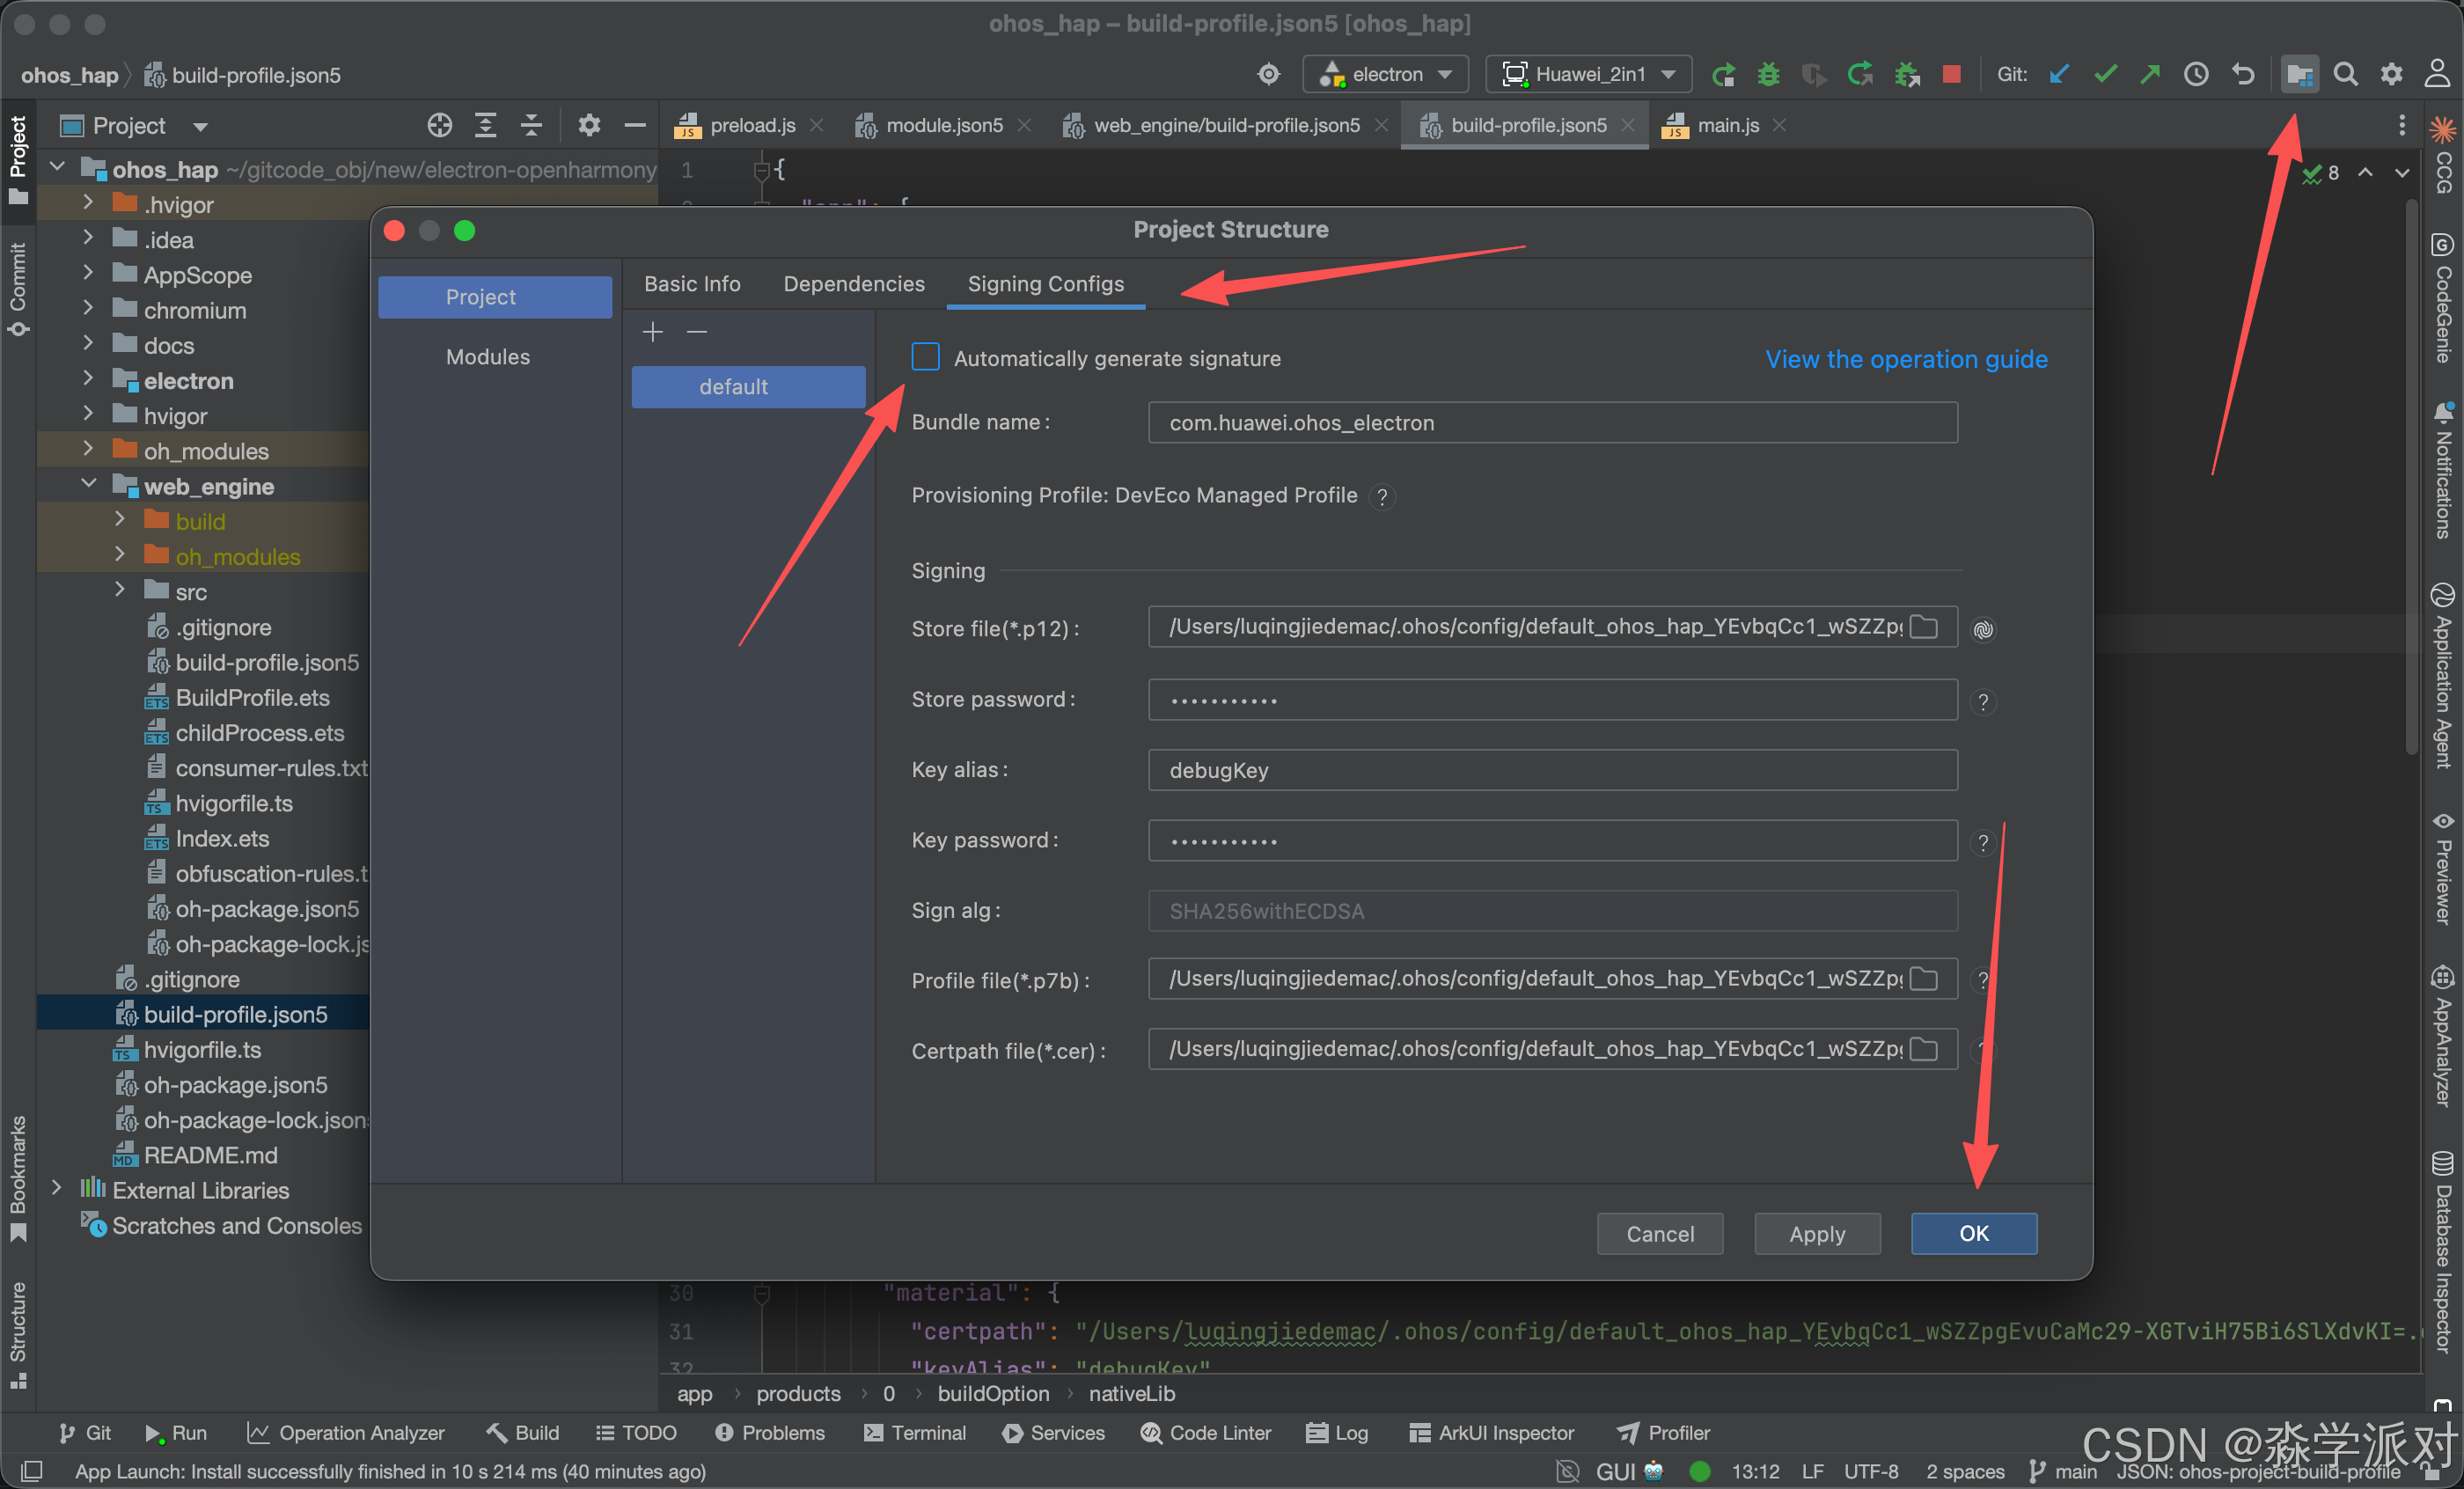2464x1489 pixels.
Task: Expand the chromium folder
Action: [x=88, y=309]
